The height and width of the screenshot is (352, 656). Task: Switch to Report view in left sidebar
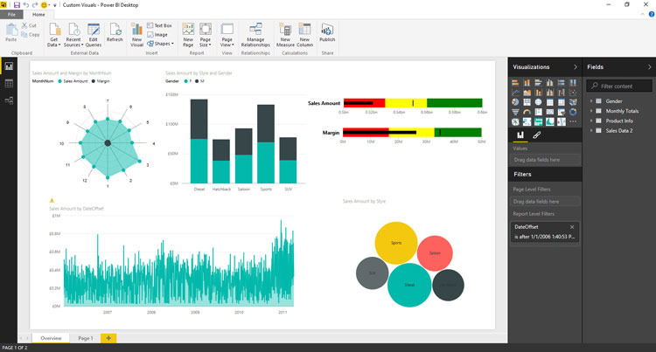pos(9,66)
